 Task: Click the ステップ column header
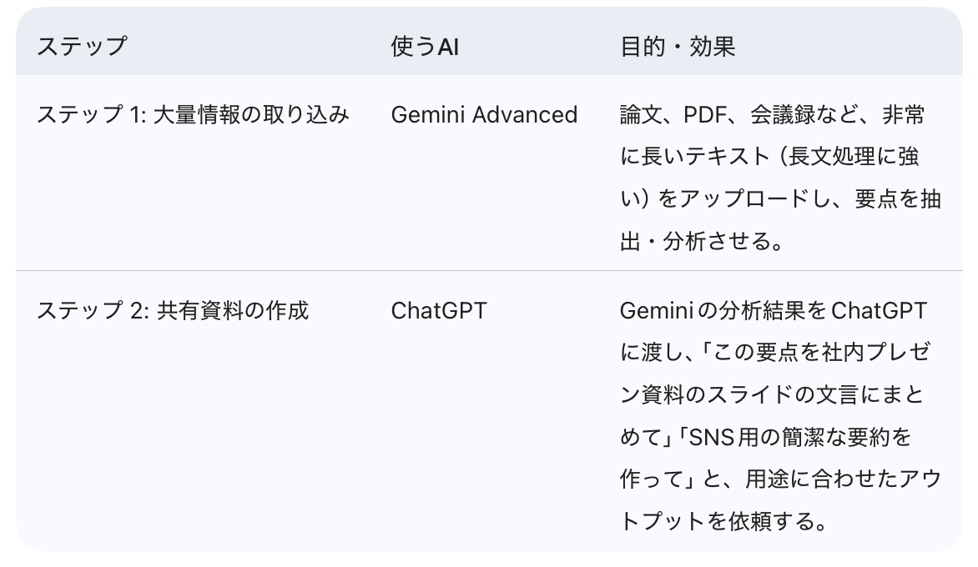pyautogui.click(x=81, y=46)
